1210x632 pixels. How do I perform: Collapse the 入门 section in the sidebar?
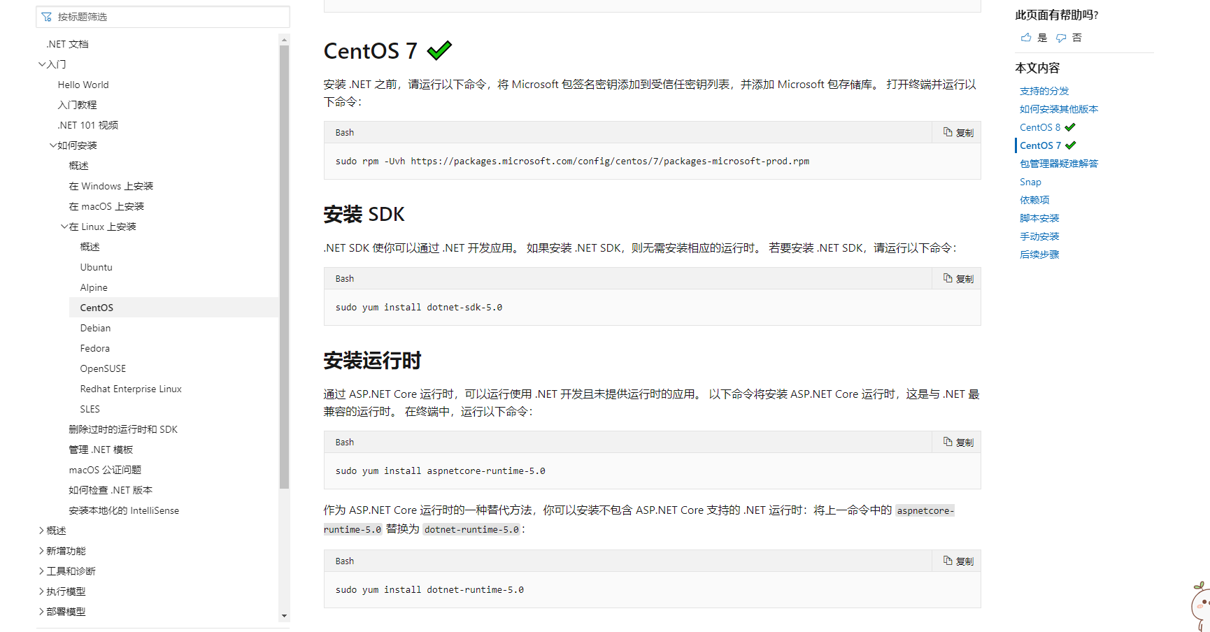coord(43,64)
